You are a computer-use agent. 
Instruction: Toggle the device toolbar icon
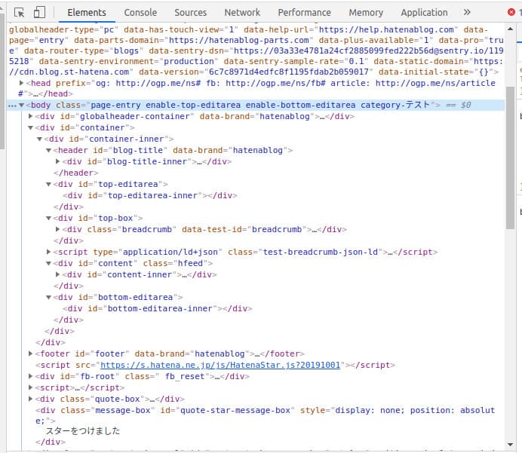[39, 12]
